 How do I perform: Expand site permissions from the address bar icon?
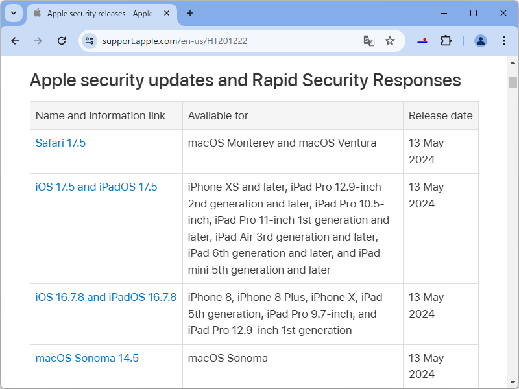[x=88, y=40]
